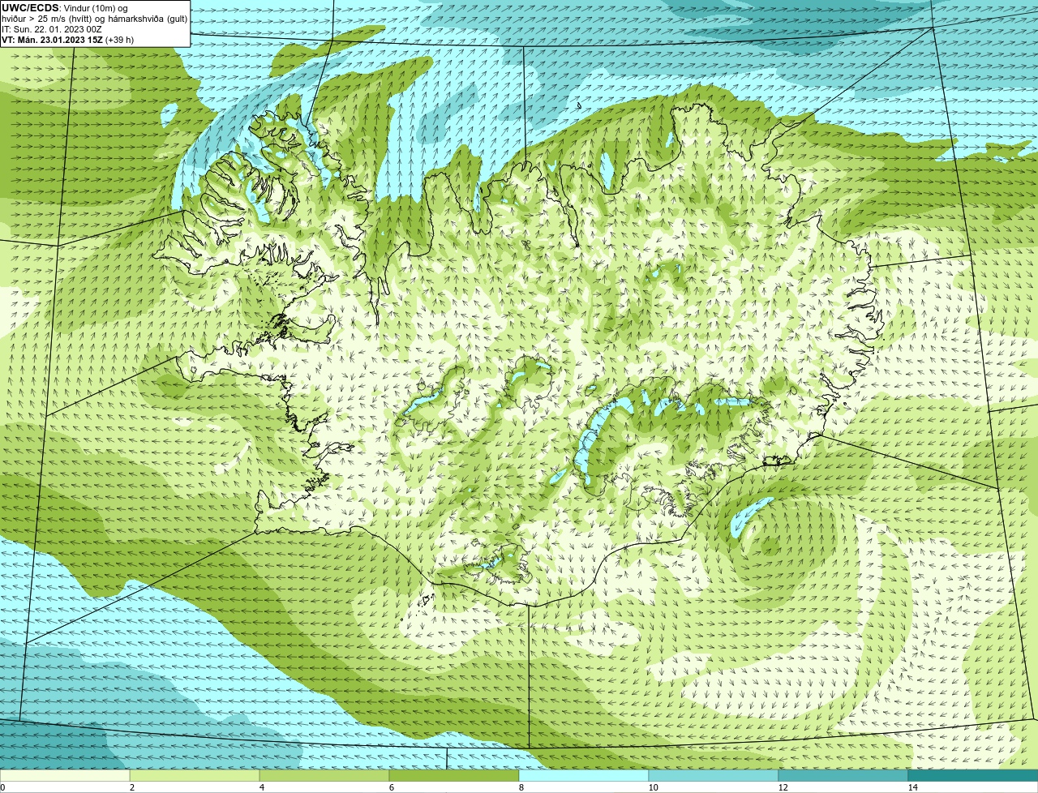
Task: Click the 6–8 m/s olive green legend swatch
Action: (x=454, y=775)
